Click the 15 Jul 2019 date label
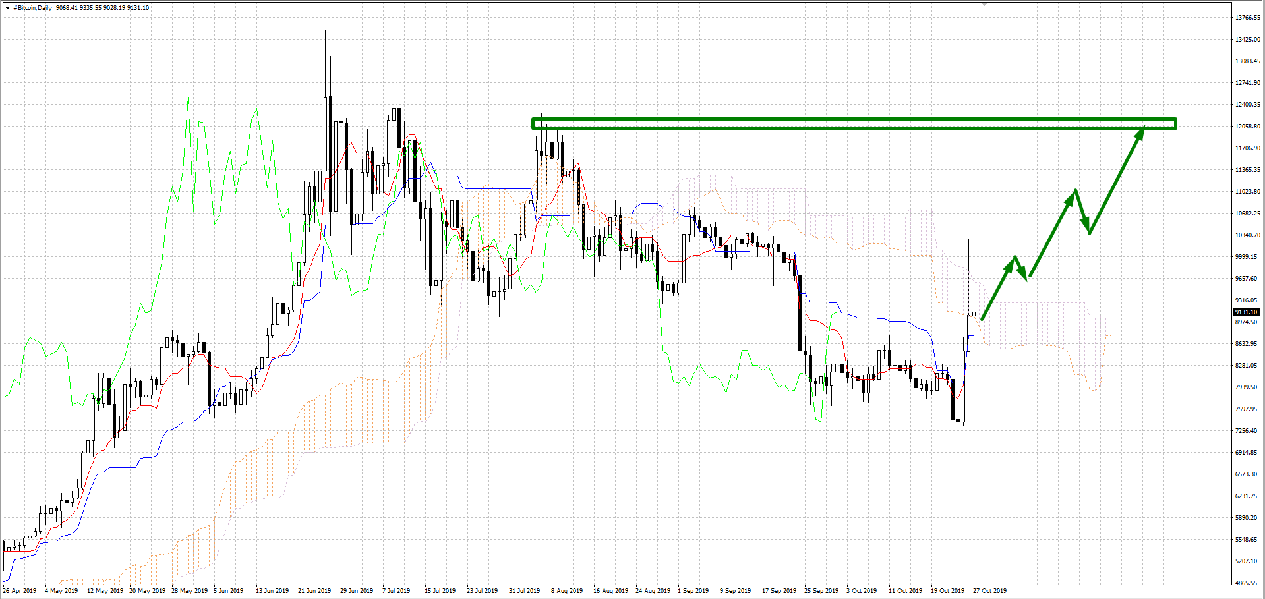Image resolution: width=1265 pixels, height=599 pixels. (440, 590)
